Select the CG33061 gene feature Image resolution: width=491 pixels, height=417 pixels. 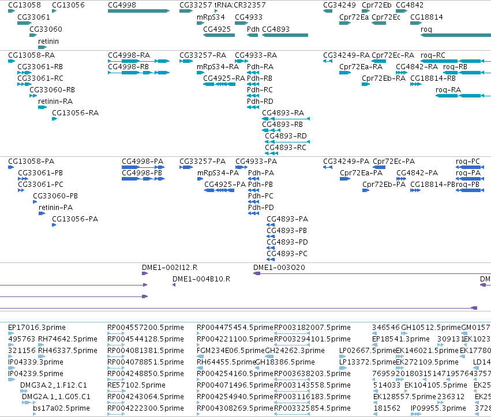pos(24,23)
